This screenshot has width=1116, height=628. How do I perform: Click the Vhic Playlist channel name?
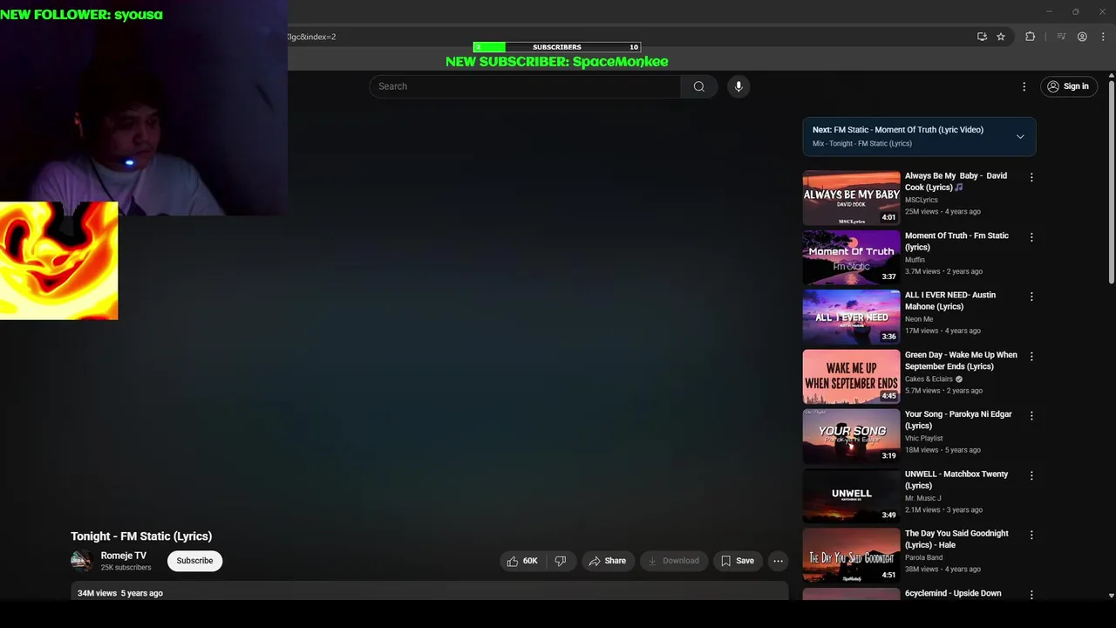[924, 439]
